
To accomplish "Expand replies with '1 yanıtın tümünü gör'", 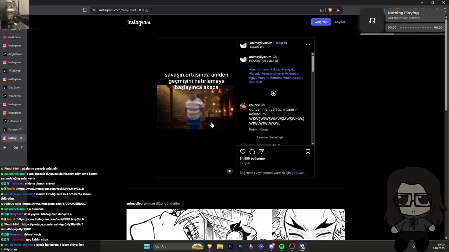I will 270,138.
